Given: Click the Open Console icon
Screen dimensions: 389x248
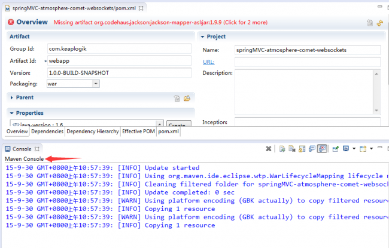Looking at the screenshot, I should point(363,148).
